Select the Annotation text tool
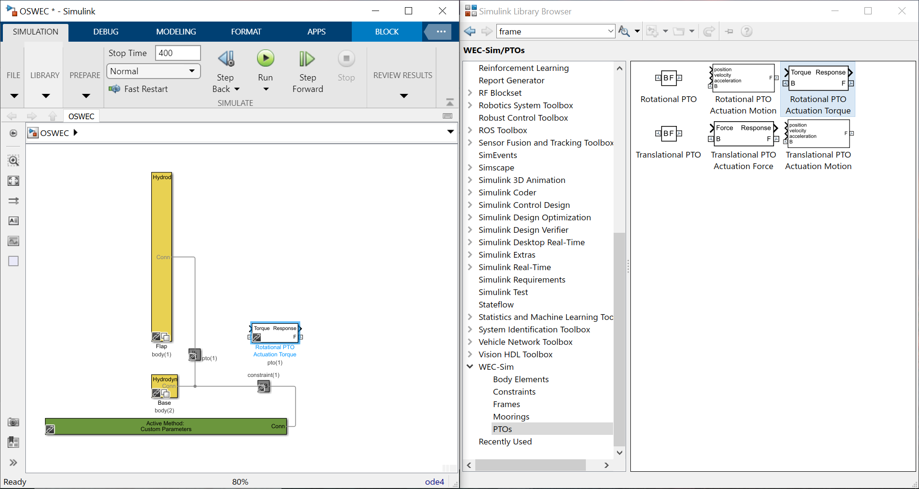 click(13, 221)
